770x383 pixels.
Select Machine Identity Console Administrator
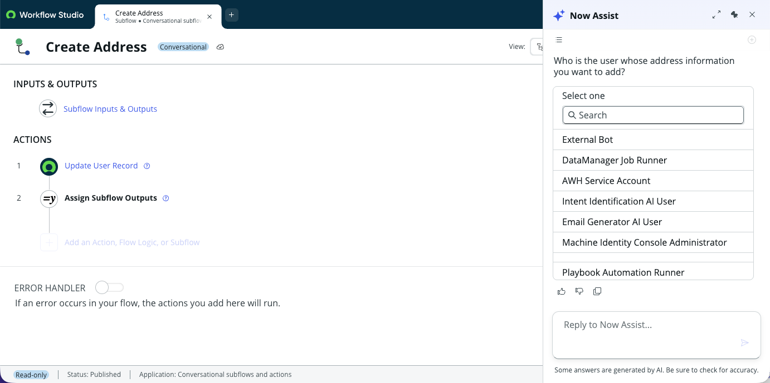point(653,242)
